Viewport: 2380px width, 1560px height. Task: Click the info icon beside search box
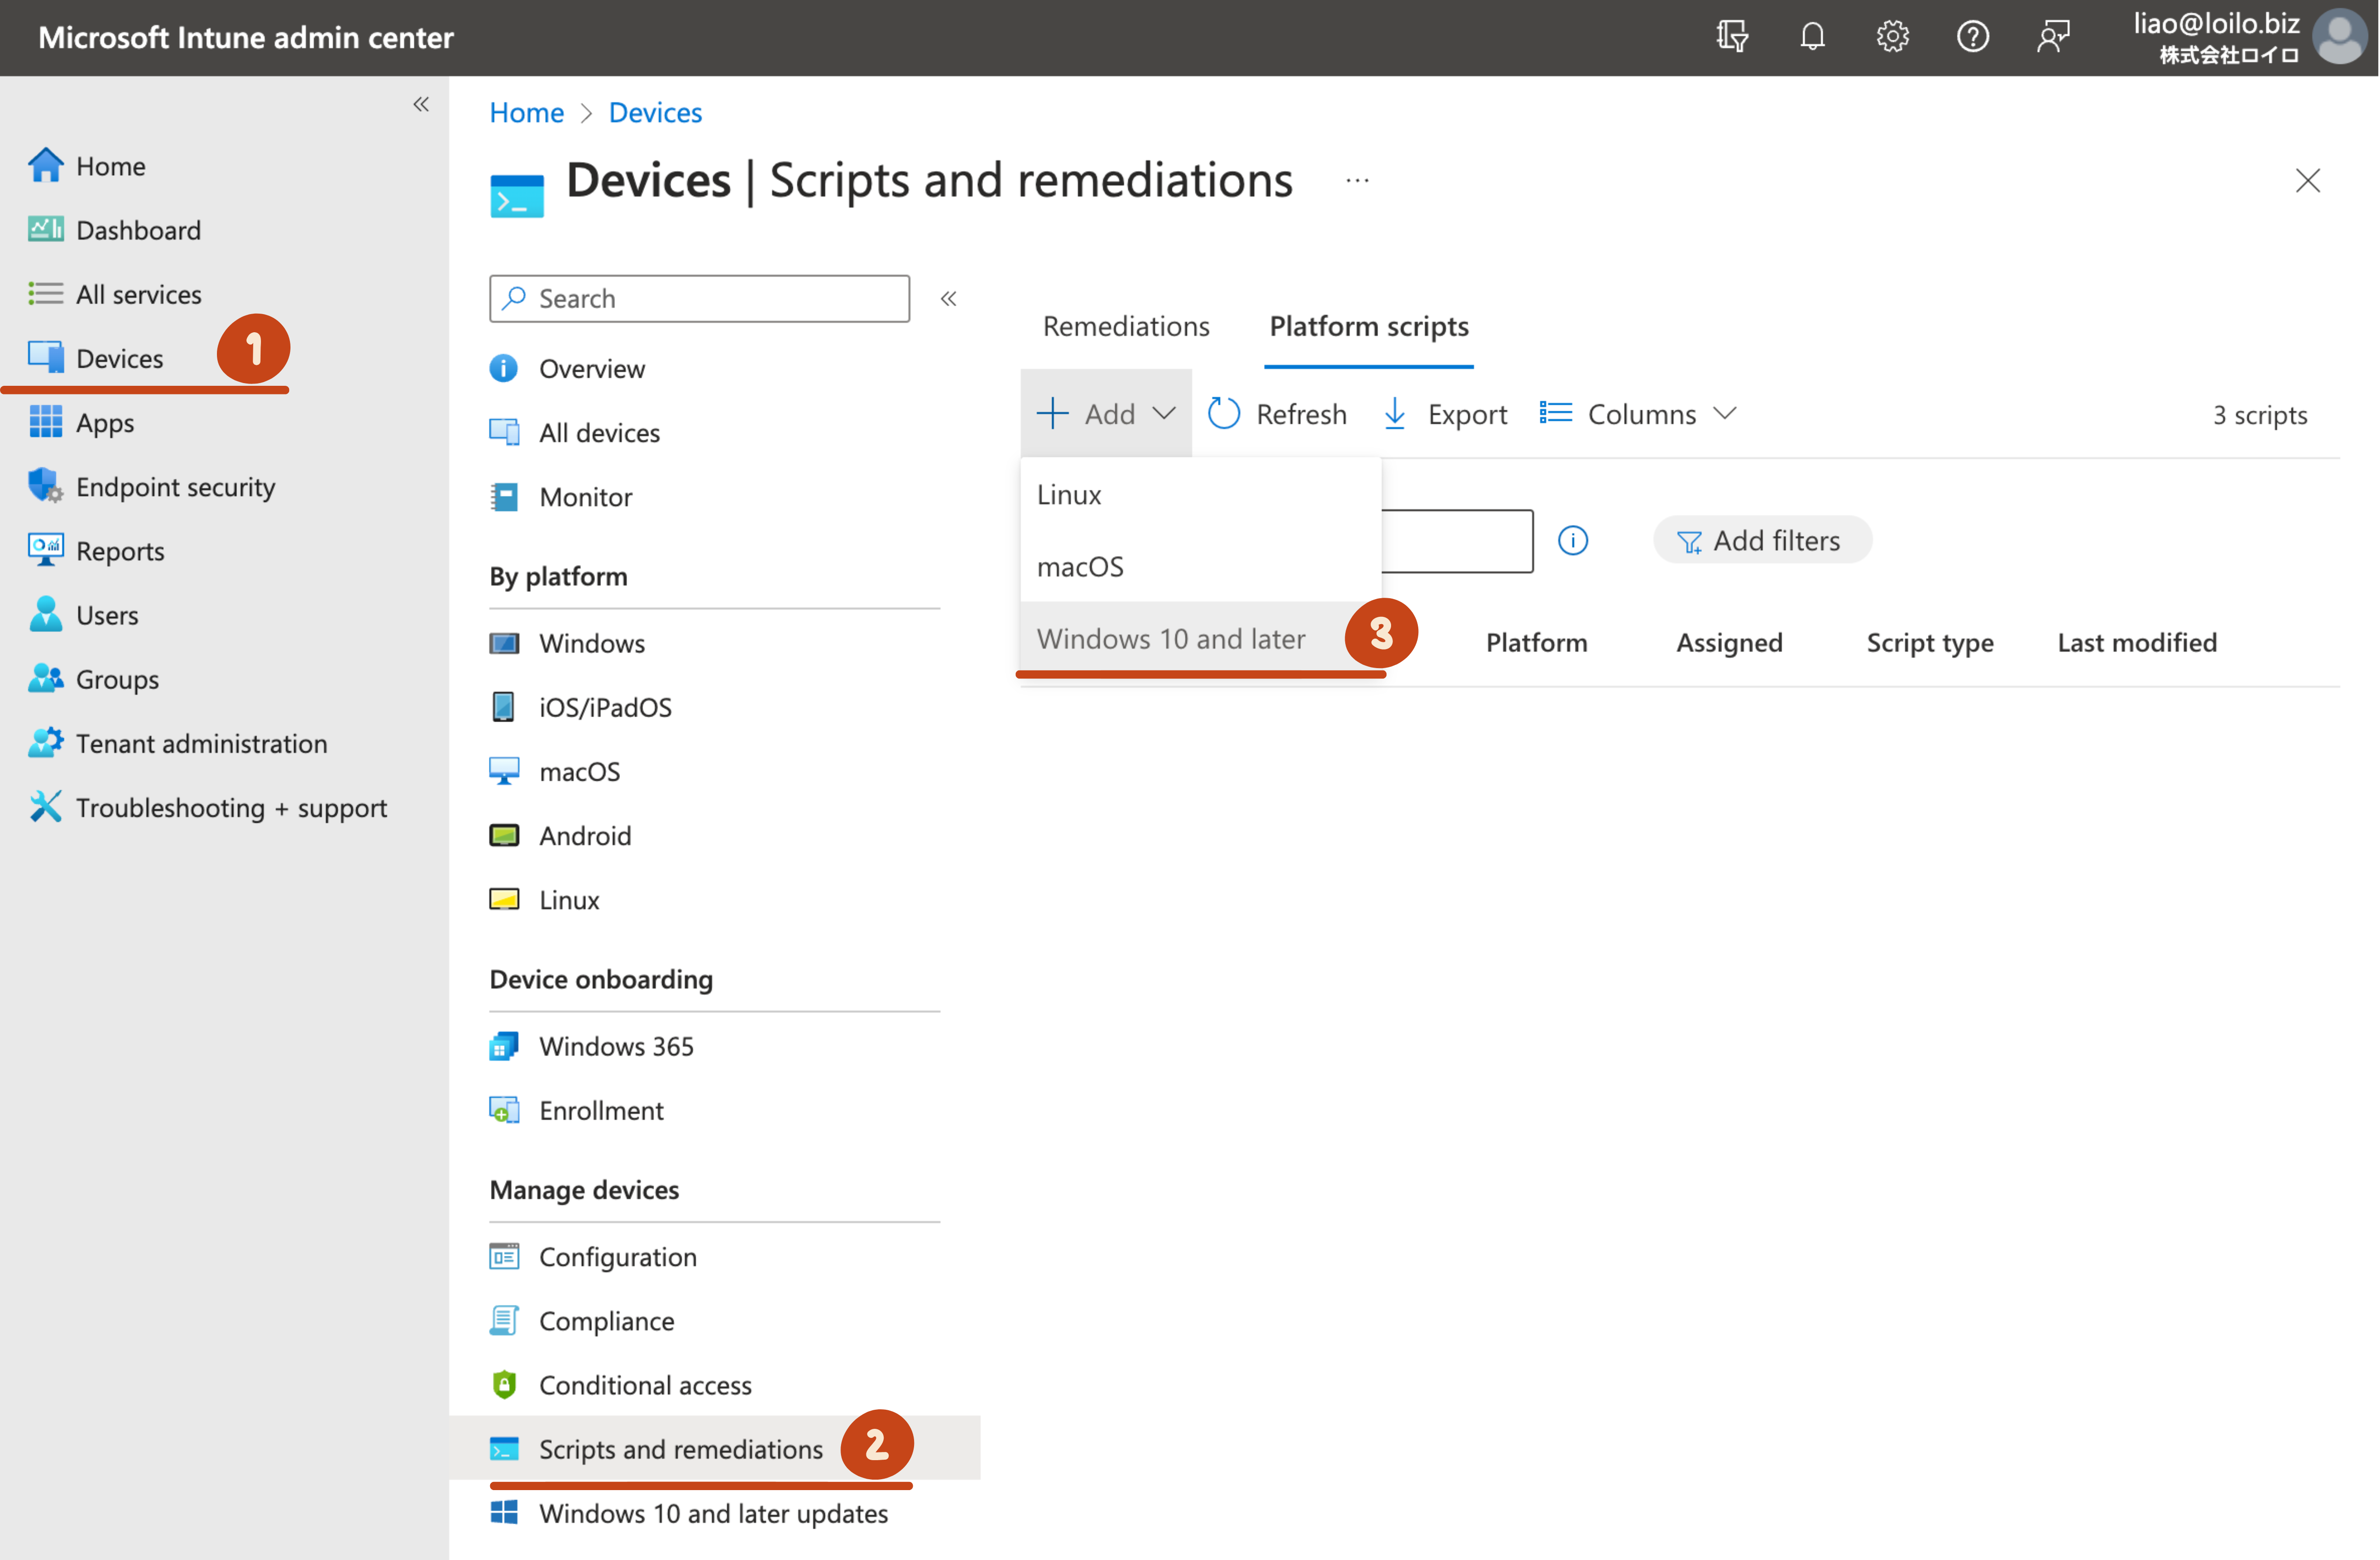[x=1572, y=541]
